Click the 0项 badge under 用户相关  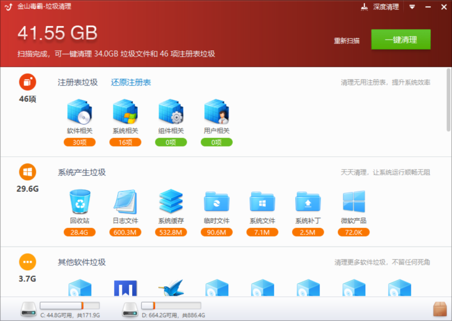(x=217, y=142)
